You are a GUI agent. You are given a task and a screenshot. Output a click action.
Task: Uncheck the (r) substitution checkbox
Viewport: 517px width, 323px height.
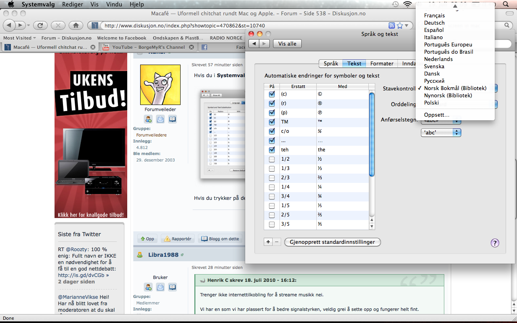[272, 103]
